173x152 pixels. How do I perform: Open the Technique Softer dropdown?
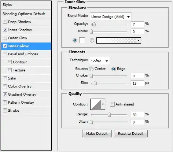[100, 61]
